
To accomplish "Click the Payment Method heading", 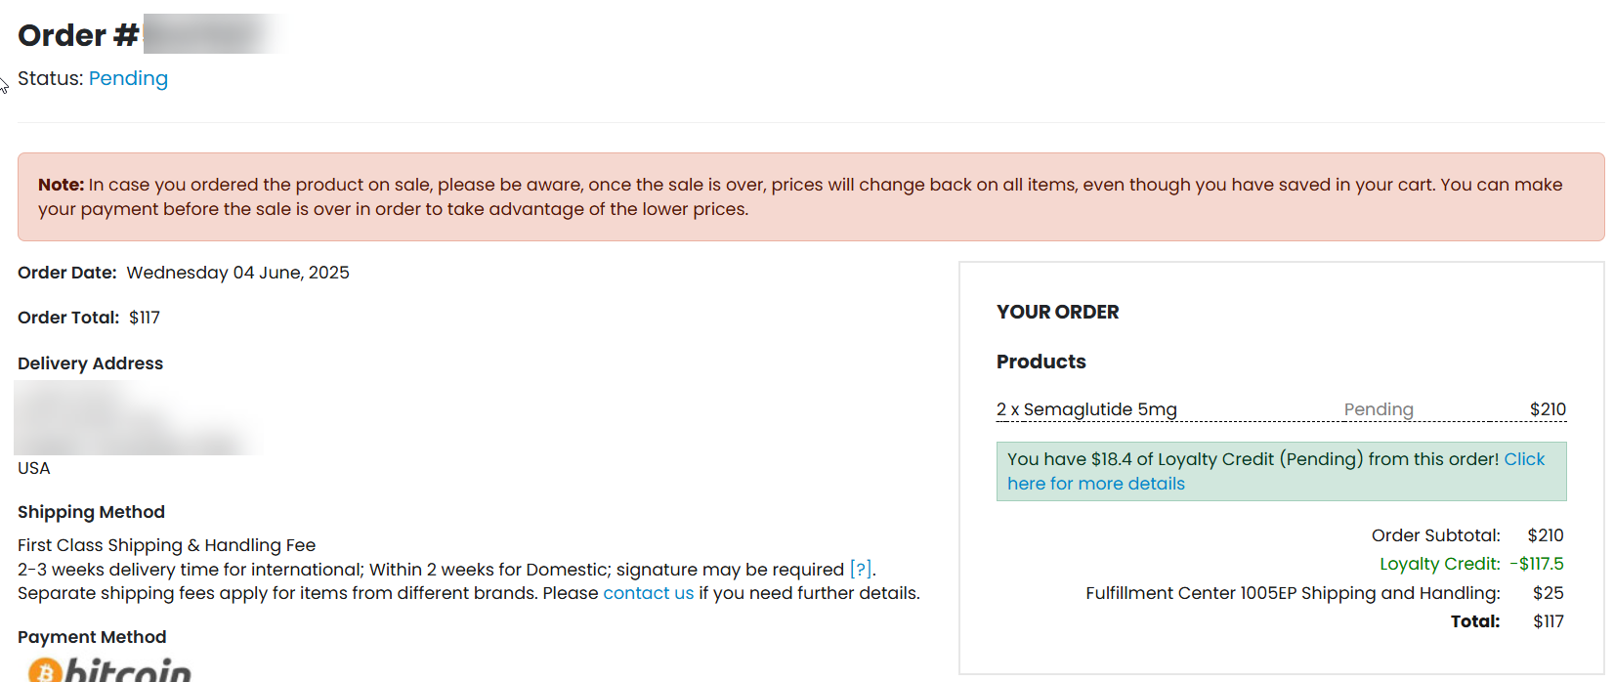I will [92, 637].
